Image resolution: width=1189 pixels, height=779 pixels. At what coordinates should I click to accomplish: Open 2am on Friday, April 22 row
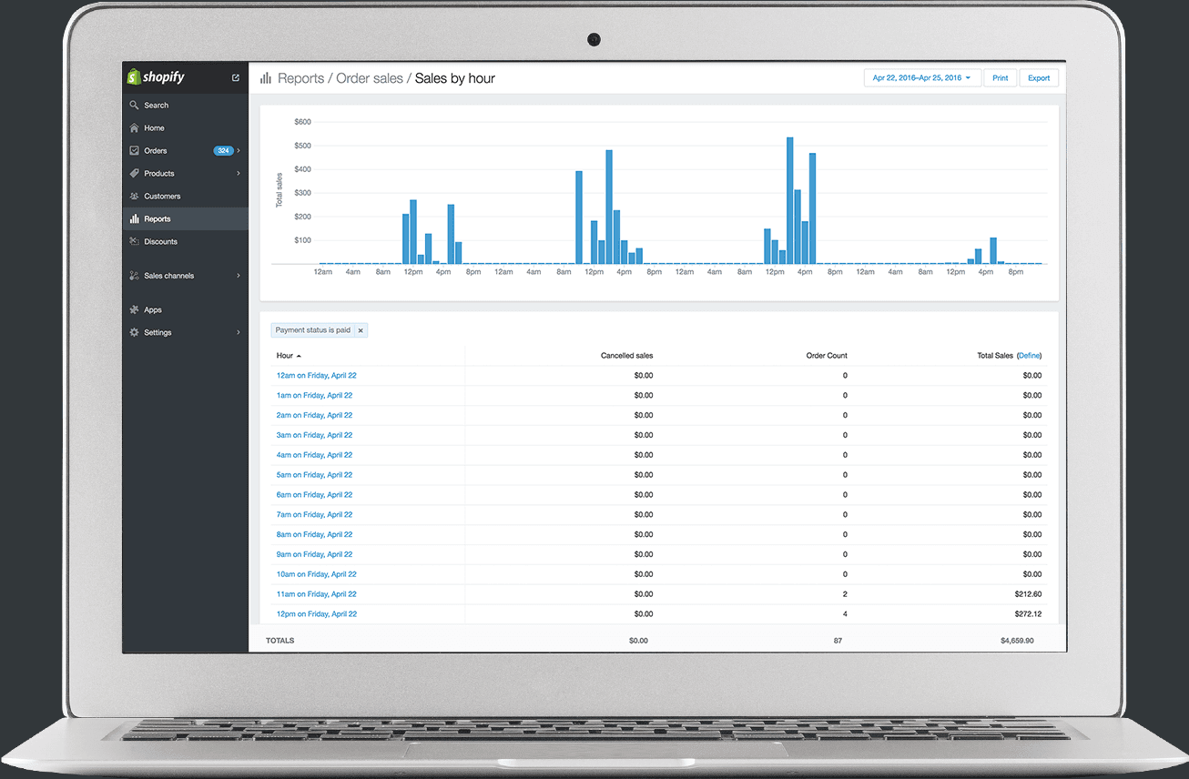pyautogui.click(x=314, y=416)
